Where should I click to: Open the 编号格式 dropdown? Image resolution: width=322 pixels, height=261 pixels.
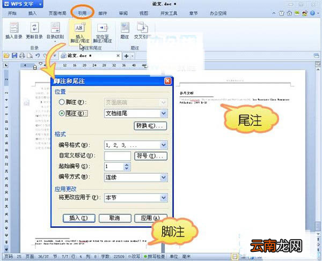coord(164,145)
